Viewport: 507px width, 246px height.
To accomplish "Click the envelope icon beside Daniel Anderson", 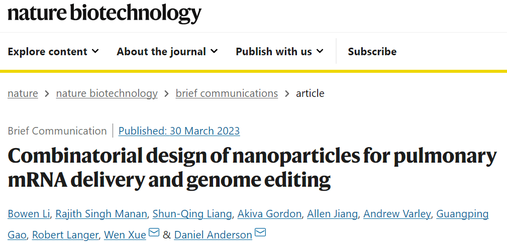I will [260, 232].
